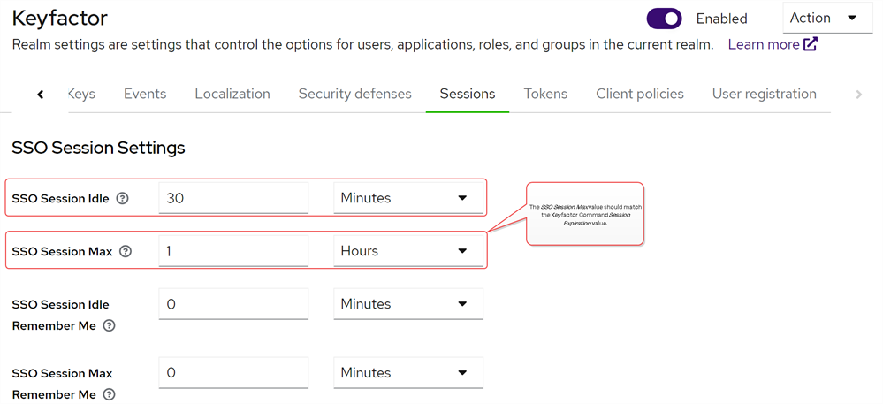This screenshot has height=404, width=883.
Task: Open the Client policies tab
Action: tap(640, 94)
